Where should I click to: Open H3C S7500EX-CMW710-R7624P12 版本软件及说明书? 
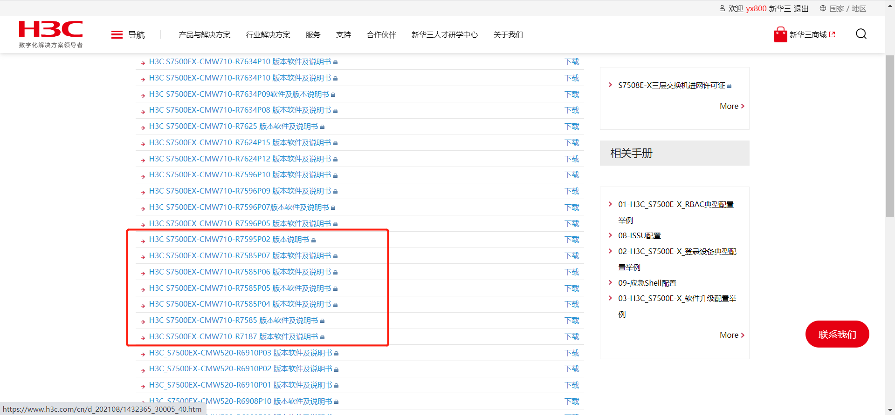[x=240, y=159]
